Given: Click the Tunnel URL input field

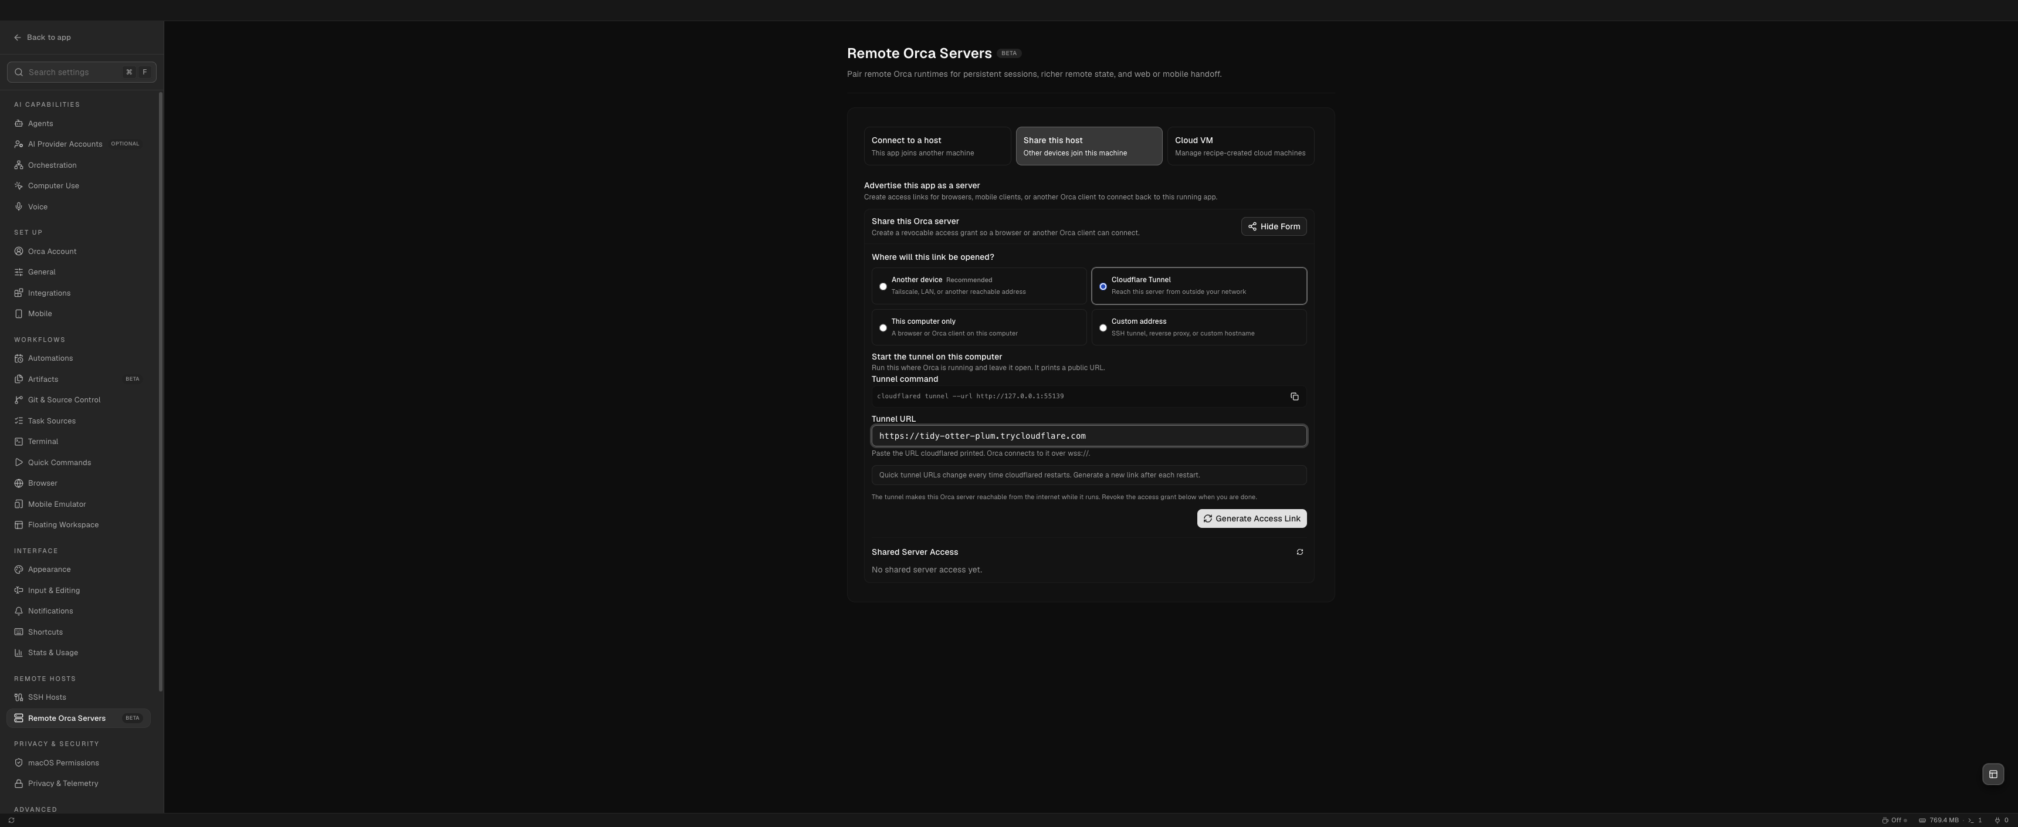Looking at the screenshot, I should 1089,436.
